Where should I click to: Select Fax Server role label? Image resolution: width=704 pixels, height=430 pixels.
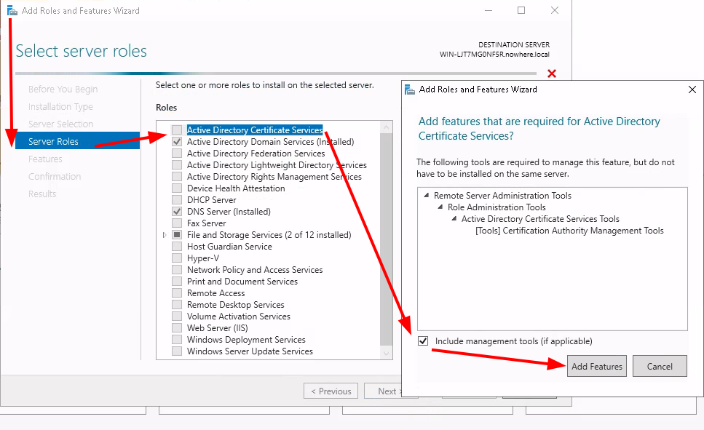point(207,223)
